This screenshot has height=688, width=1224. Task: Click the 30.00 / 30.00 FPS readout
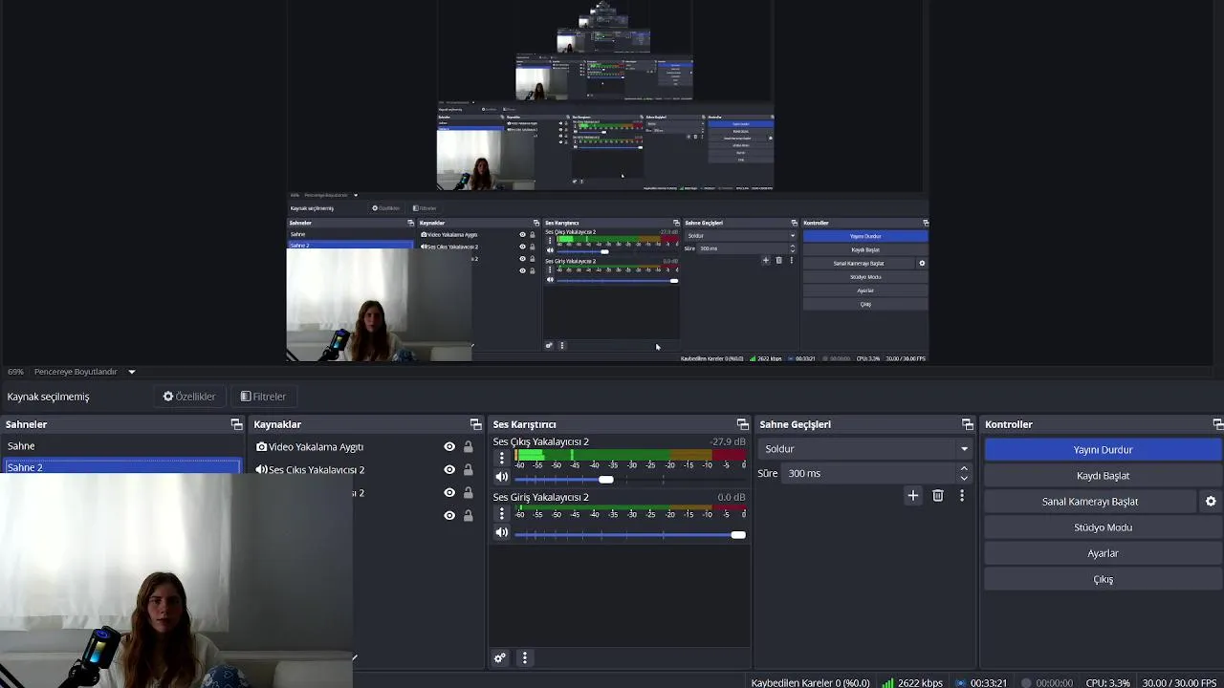pyautogui.click(x=1179, y=682)
